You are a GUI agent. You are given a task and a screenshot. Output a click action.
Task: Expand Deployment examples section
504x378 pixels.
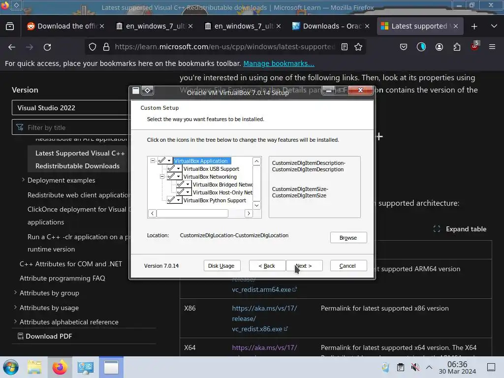[23, 180]
